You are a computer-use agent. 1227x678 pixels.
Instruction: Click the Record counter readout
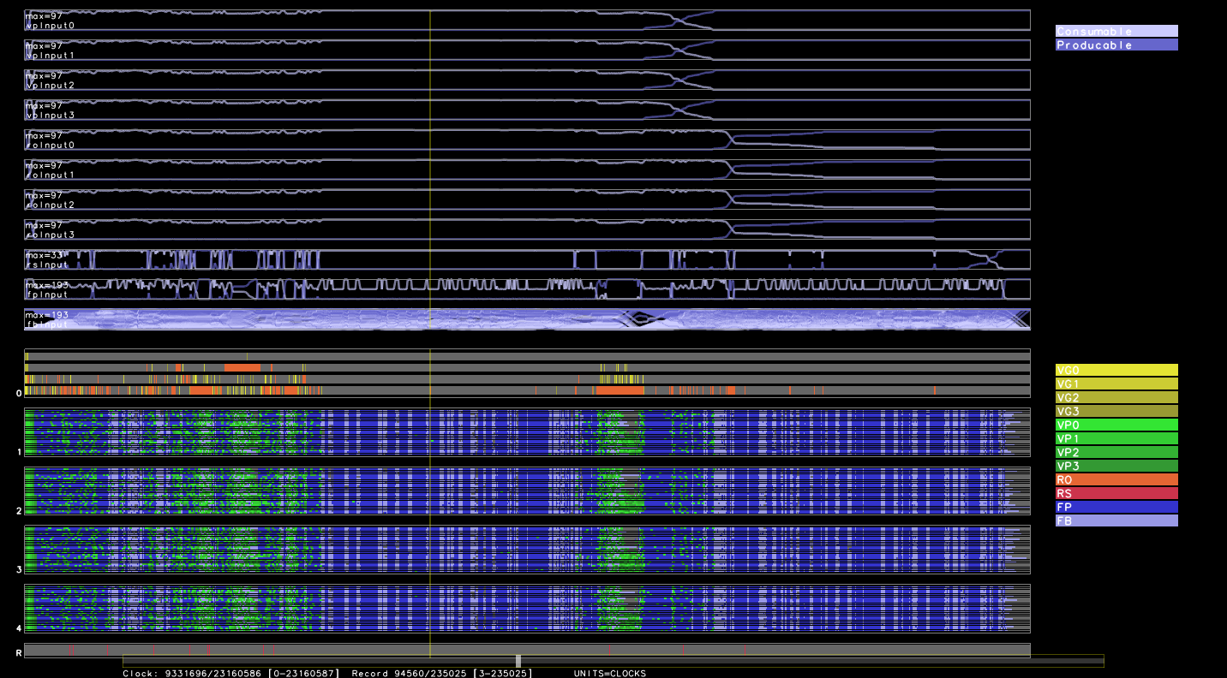(441, 673)
